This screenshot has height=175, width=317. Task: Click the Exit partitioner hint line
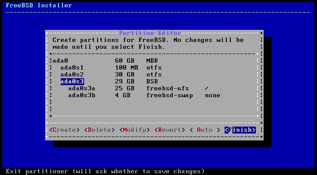[105, 171]
